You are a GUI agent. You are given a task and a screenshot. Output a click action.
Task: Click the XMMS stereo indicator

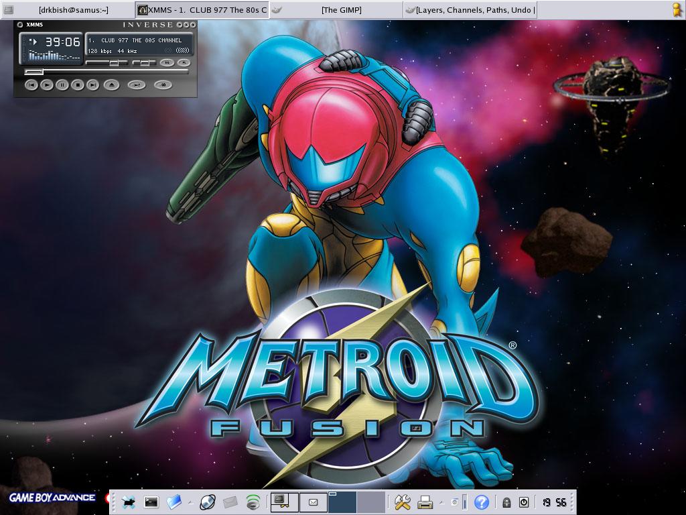click(182, 51)
